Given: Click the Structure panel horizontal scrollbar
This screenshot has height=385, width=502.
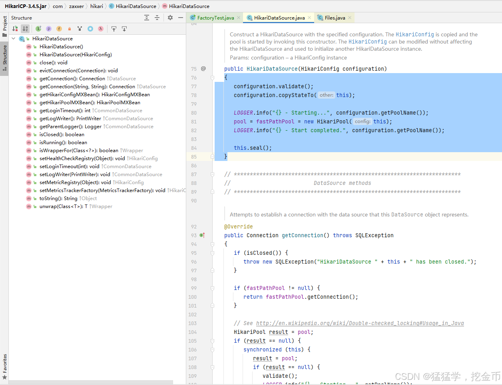Looking at the screenshot, I should (x=91, y=382).
